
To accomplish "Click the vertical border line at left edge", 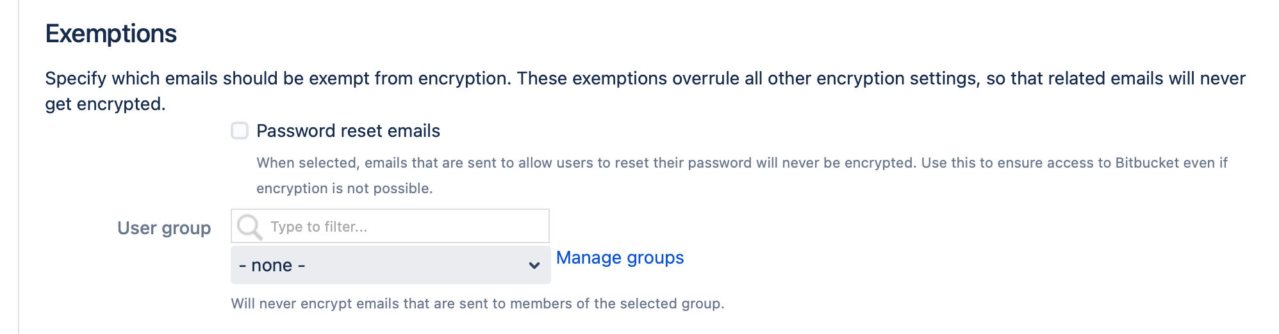I will point(19,166).
